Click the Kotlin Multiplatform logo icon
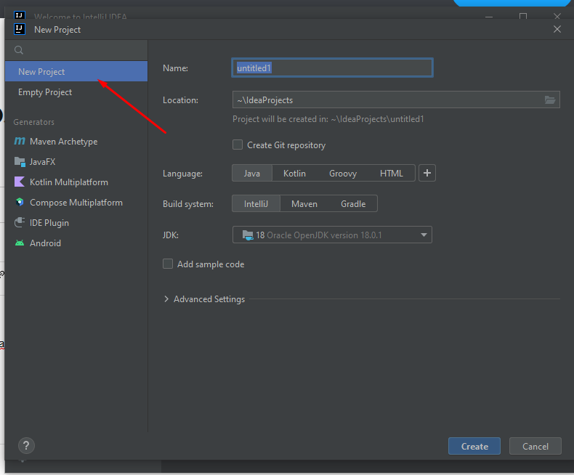This screenshot has height=475, width=574. [20, 182]
